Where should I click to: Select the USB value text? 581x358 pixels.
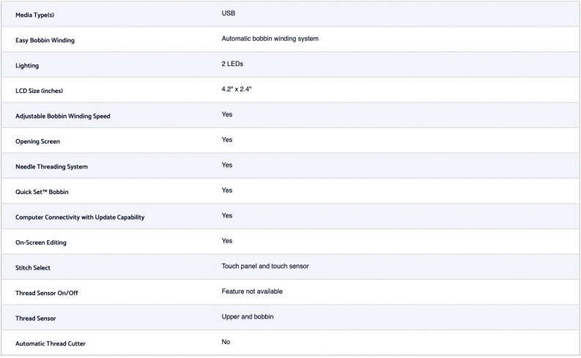(229, 13)
